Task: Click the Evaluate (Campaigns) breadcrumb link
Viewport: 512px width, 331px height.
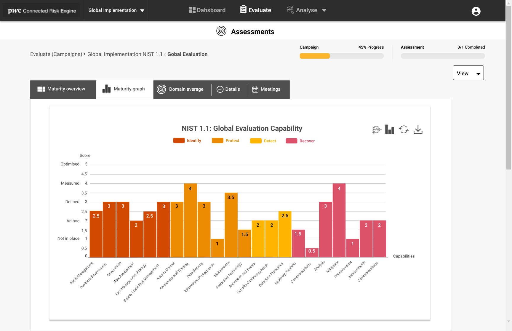Action: tap(56, 54)
